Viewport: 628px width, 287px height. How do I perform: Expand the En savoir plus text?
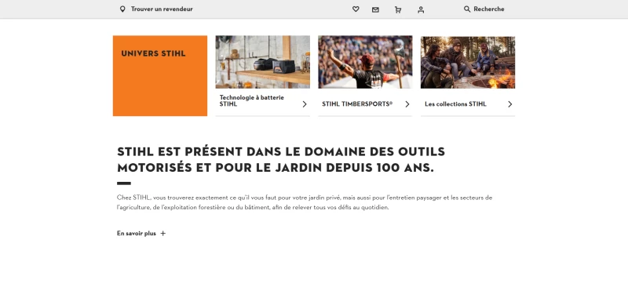click(136, 234)
